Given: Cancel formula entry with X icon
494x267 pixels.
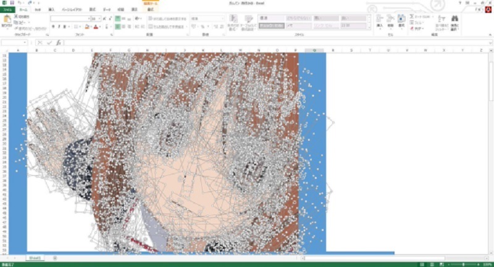Looking at the screenshot, I should pyautogui.click(x=40, y=43).
